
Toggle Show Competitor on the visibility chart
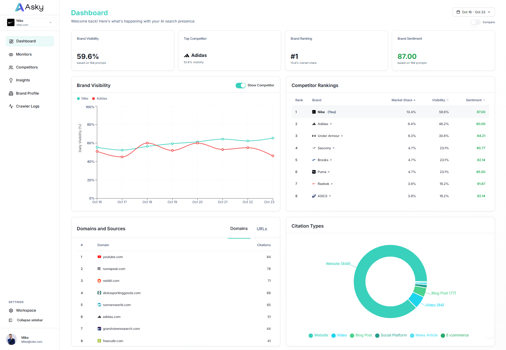coord(240,85)
